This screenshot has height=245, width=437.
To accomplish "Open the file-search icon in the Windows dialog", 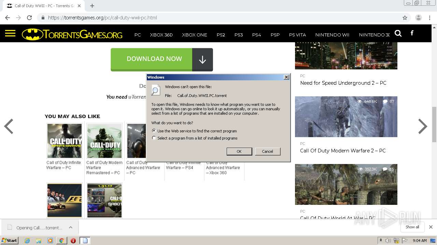I will [x=156, y=90].
